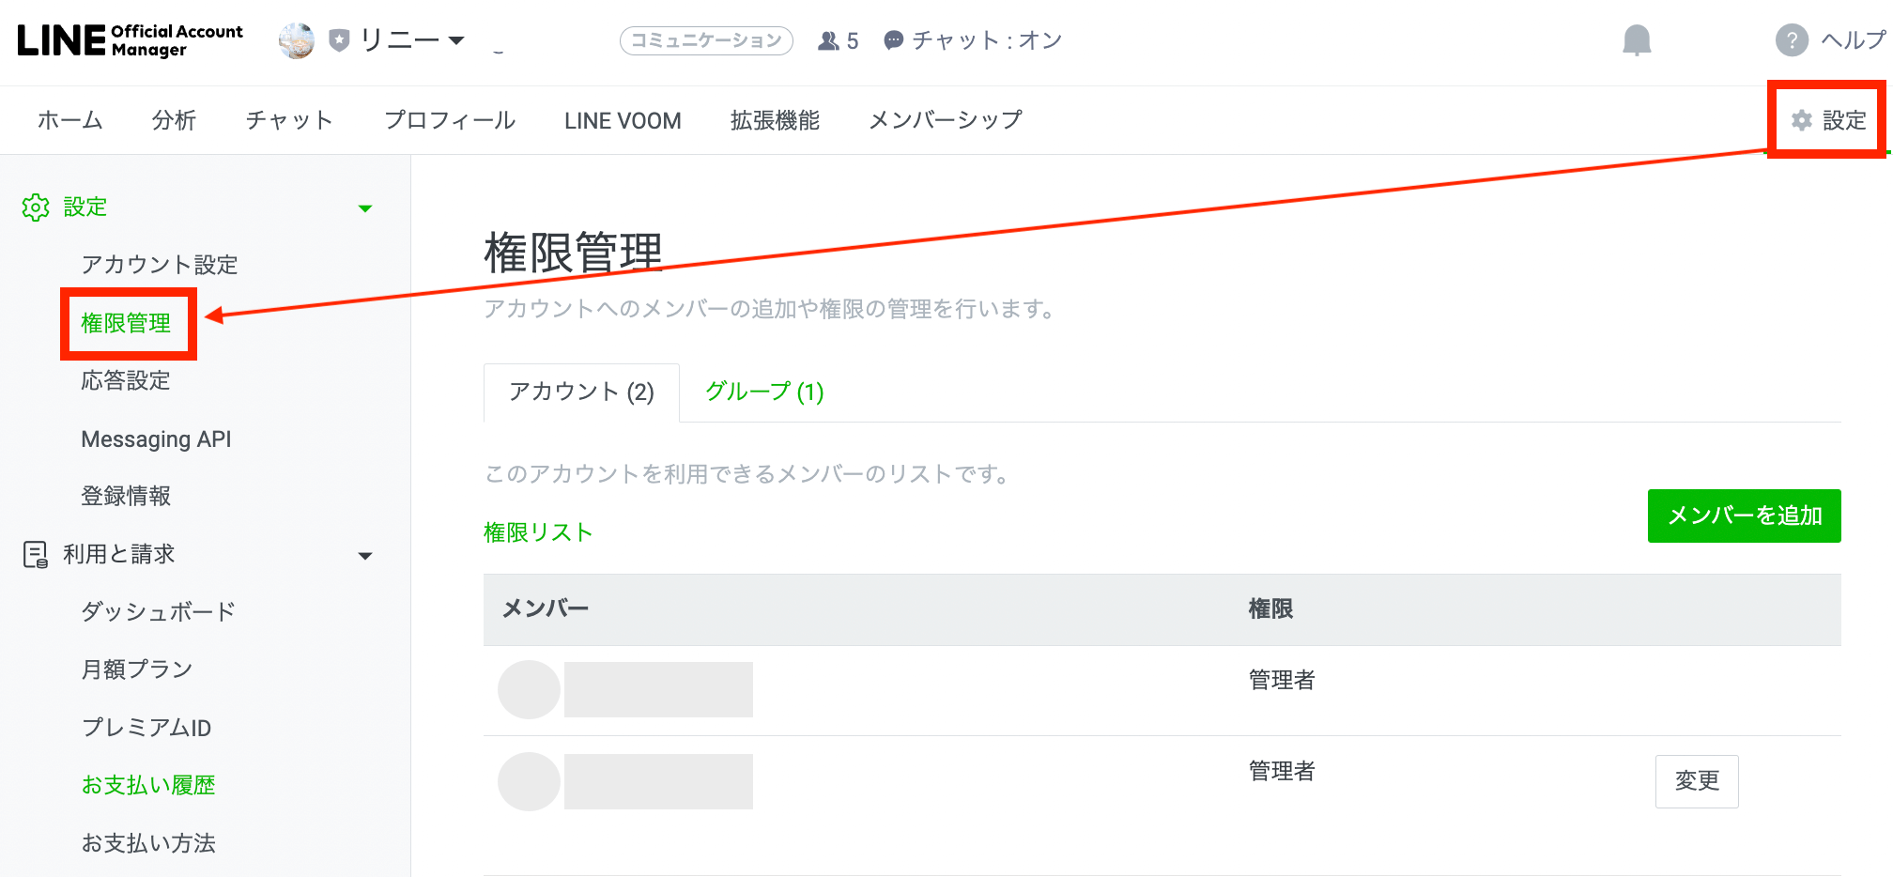Viewport: 1893px width, 877px height.
Task: Click the notification bell icon
Action: pyautogui.click(x=1637, y=40)
